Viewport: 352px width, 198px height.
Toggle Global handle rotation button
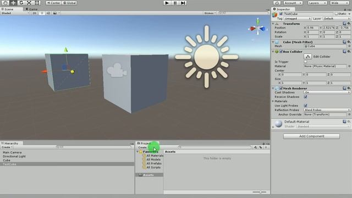click(69, 3)
